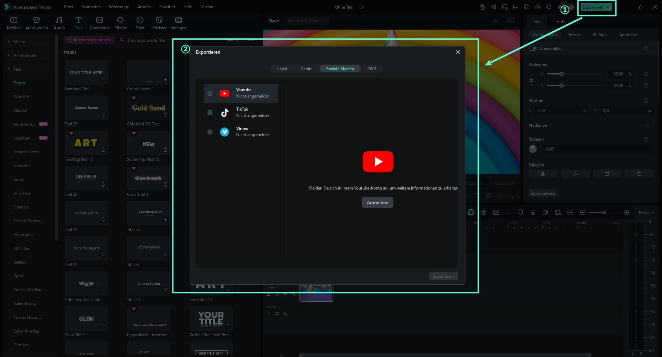Check the Vimeo export checkbox
Screen dimensions: 662x357
coord(210,132)
